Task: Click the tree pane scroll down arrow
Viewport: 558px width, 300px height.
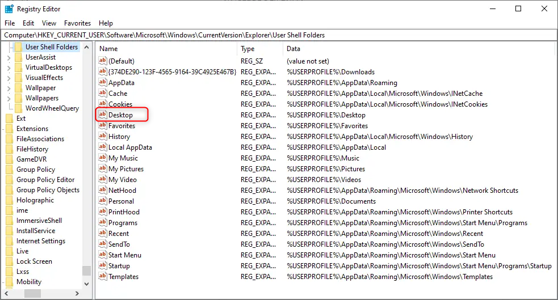Action: point(86,284)
